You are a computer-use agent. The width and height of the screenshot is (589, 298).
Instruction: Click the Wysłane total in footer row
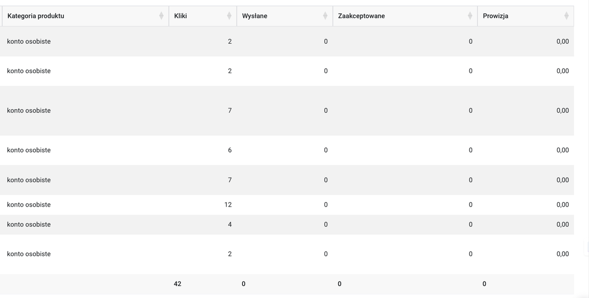tap(243, 284)
